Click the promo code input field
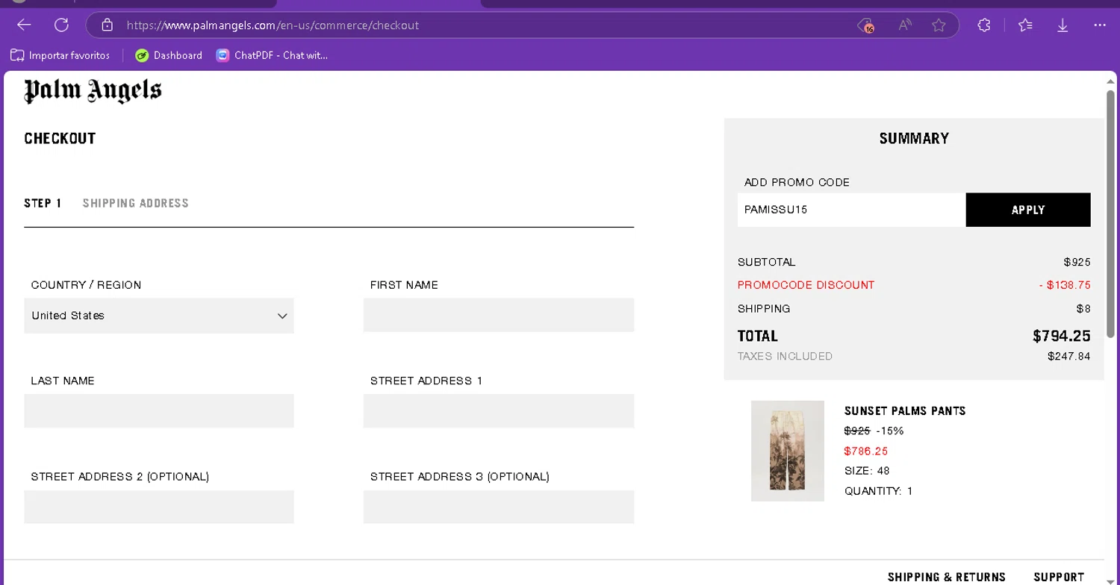Screen dimensions: 1120x585 851,210
